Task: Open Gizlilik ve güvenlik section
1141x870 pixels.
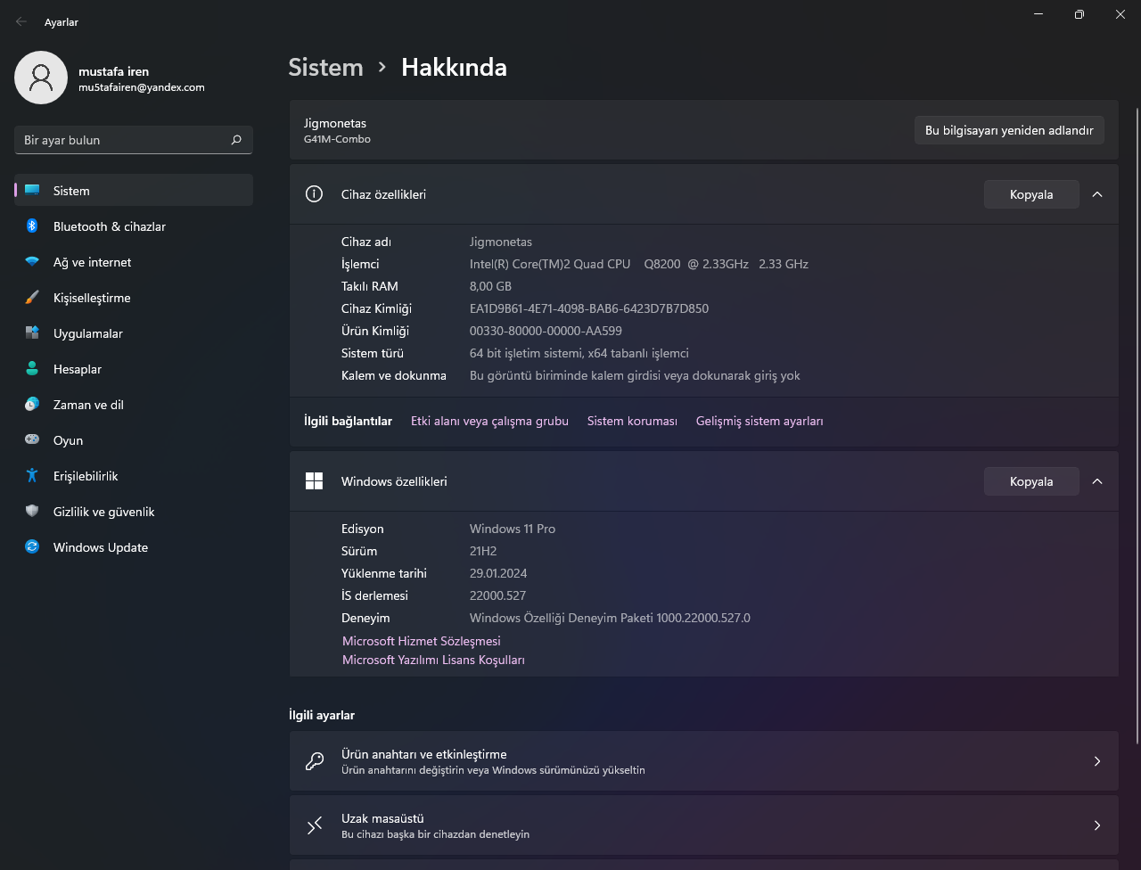Action: (103, 512)
